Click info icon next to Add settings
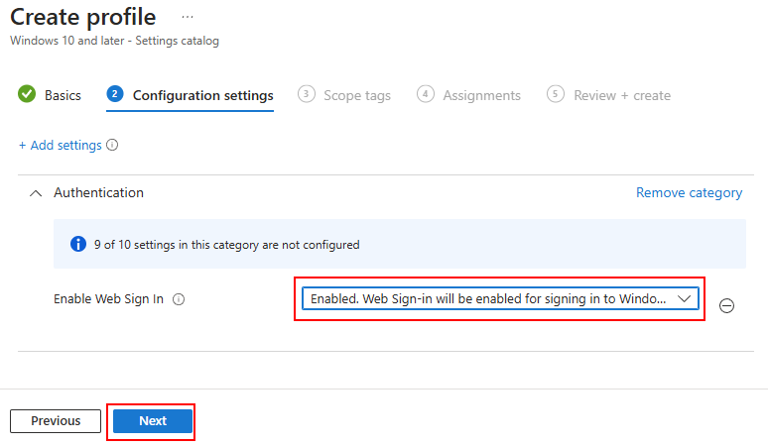Viewport: 768px width, 446px height. (x=112, y=145)
